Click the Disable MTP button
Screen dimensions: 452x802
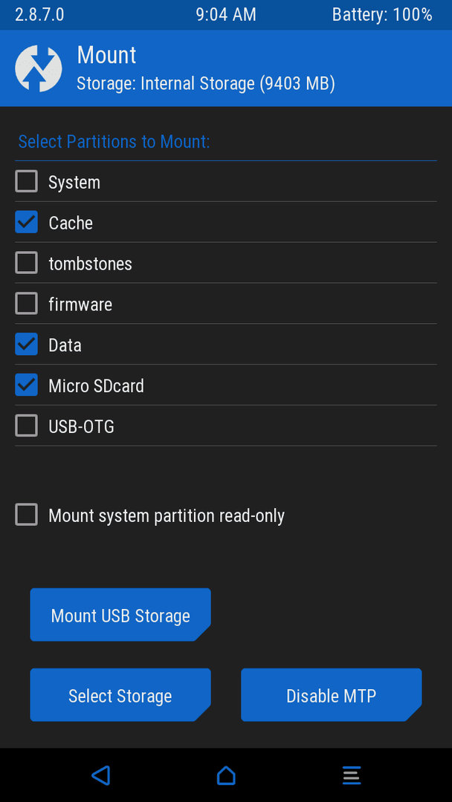(331, 695)
